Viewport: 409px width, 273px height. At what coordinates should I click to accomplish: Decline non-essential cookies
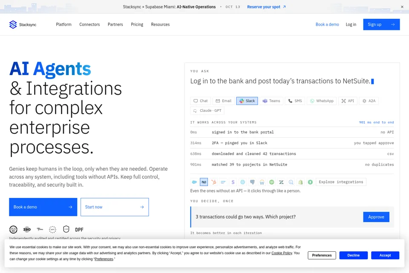point(354,255)
